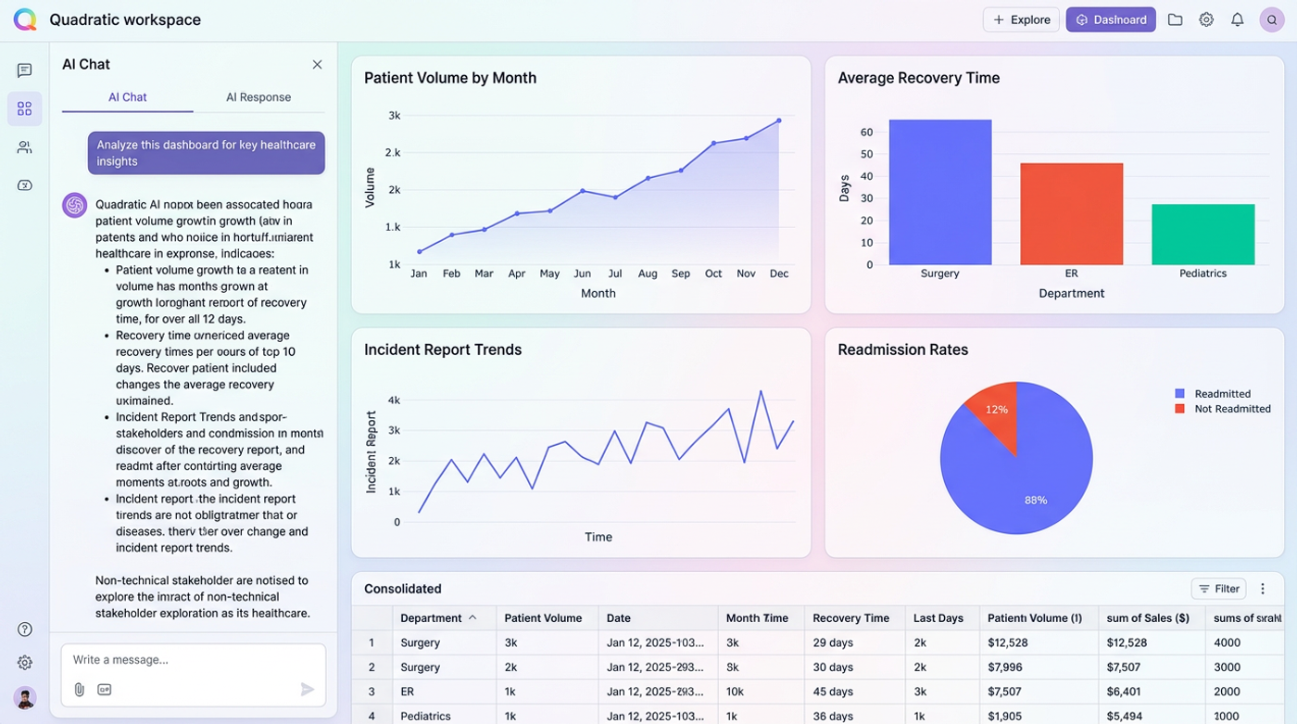This screenshot has height=724, width=1297.
Task: Click the insert card icon in message composer
Action: tap(104, 689)
